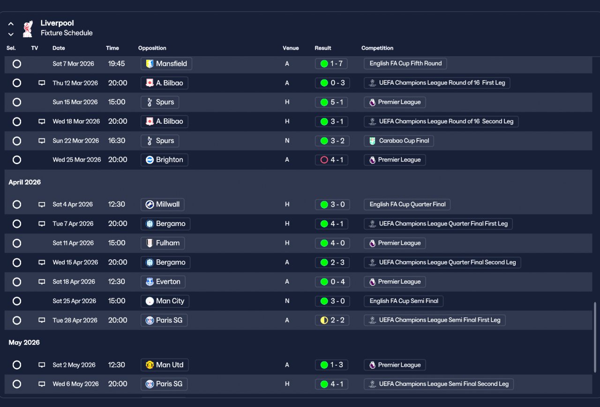Click the TV icon for Wed 15 Apr fixture

(x=42, y=263)
